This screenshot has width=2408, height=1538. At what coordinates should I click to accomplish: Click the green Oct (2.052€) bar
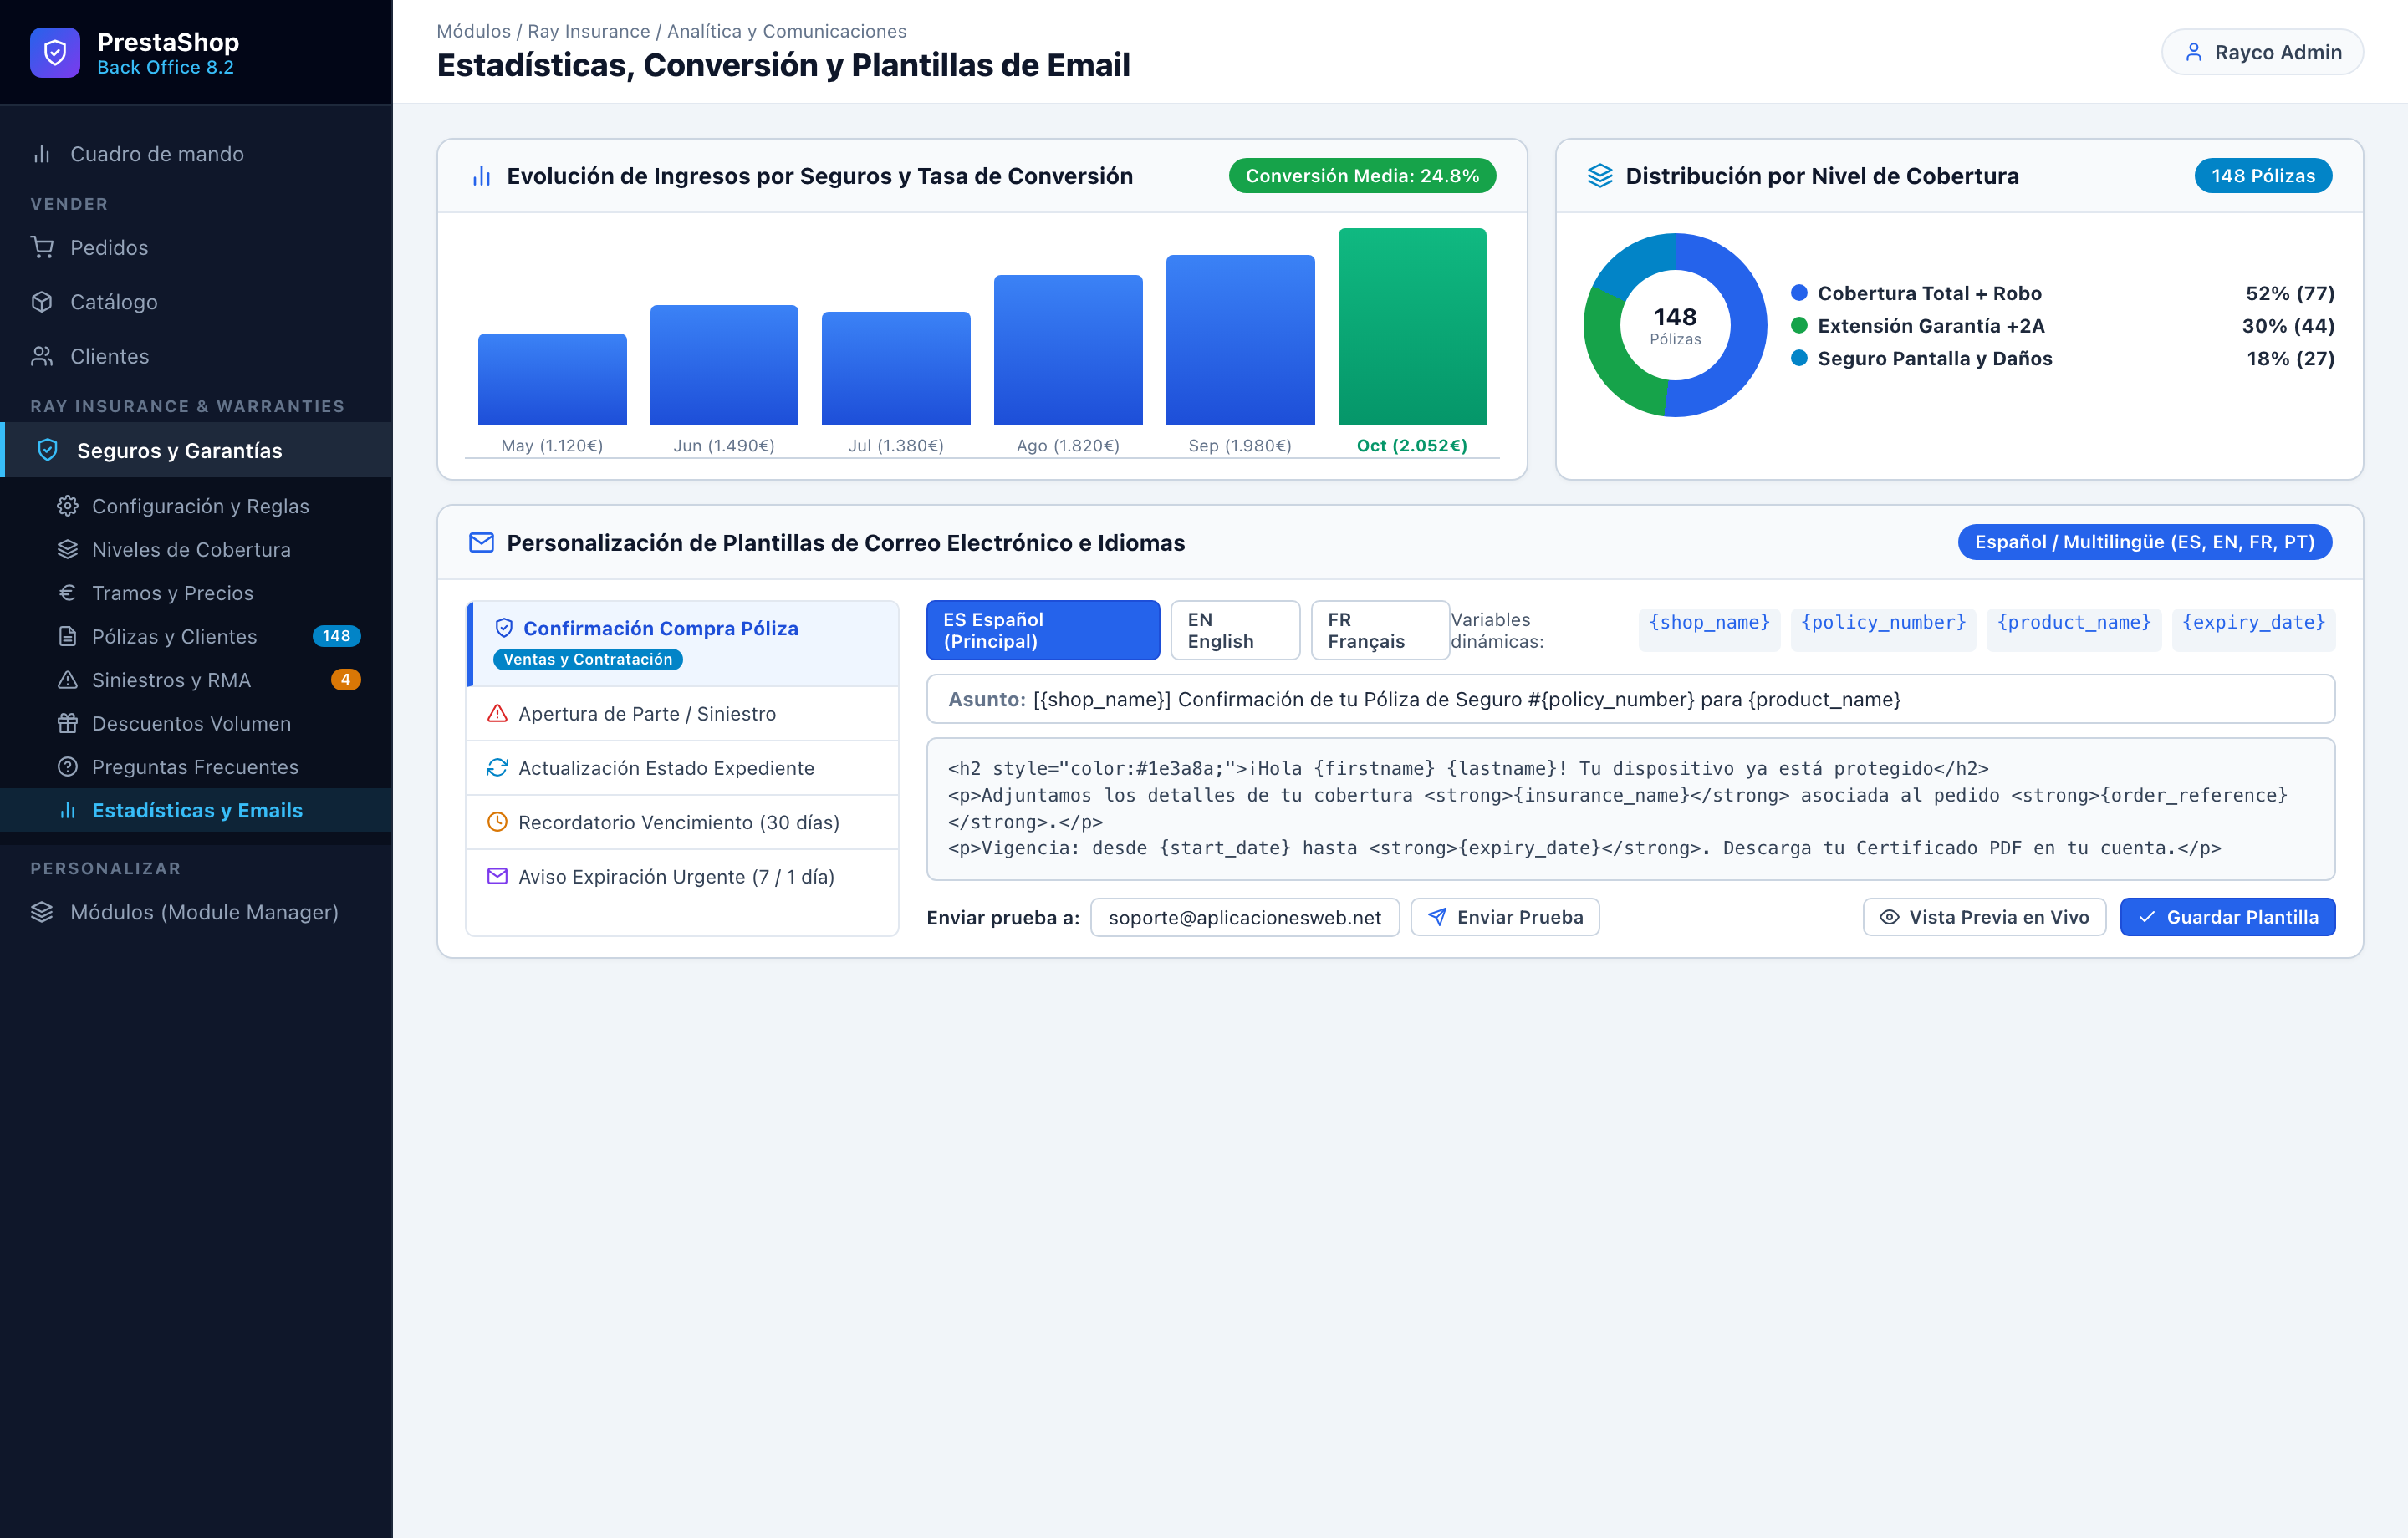coord(1412,327)
